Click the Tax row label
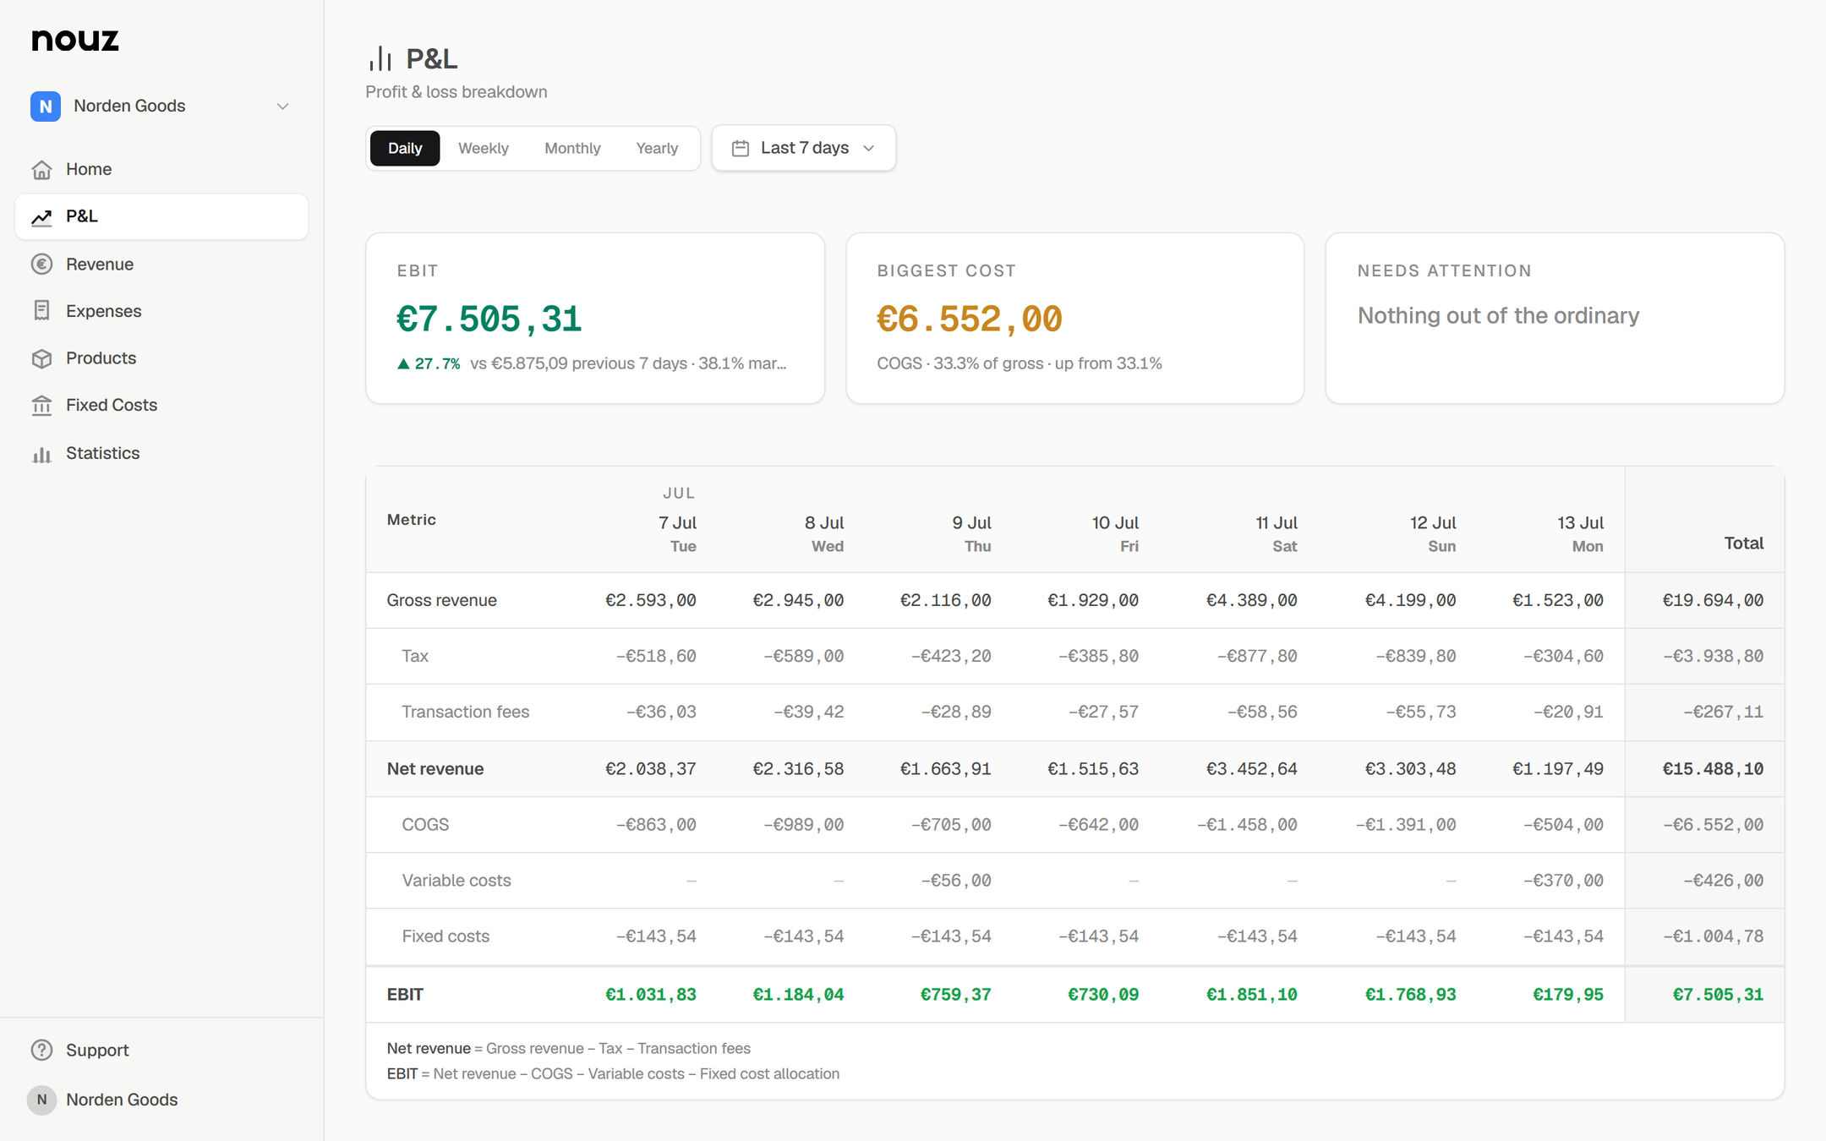The height and width of the screenshot is (1141, 1826). (415, 657)
